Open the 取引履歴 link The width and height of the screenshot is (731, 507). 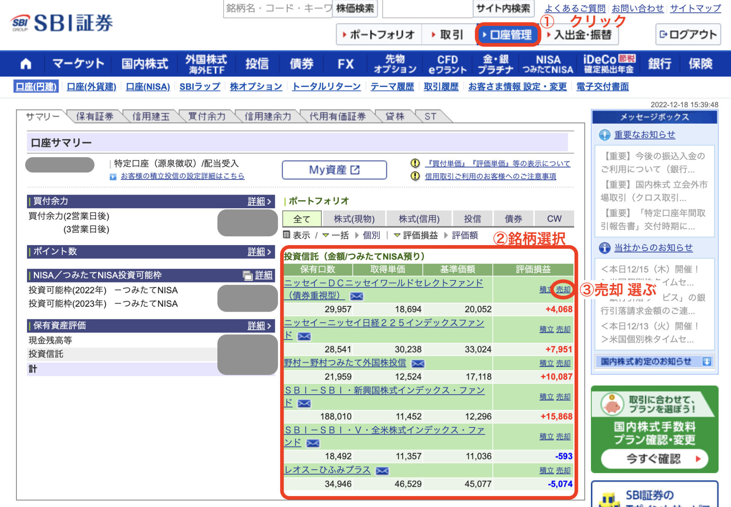pyautogui.click(x=441, y=87)
